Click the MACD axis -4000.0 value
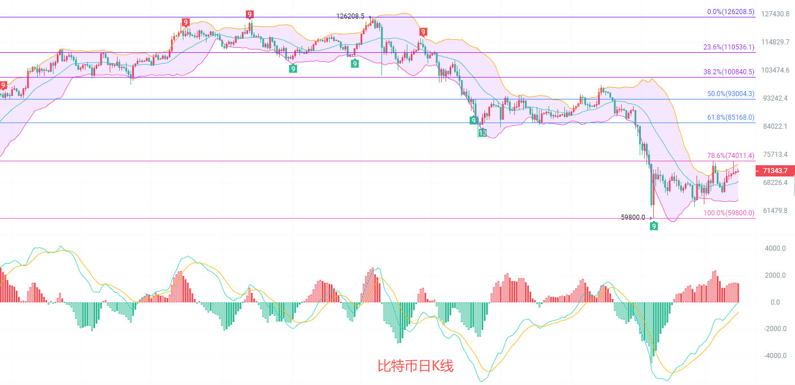The image size is (795, 385). click(774, 356)
